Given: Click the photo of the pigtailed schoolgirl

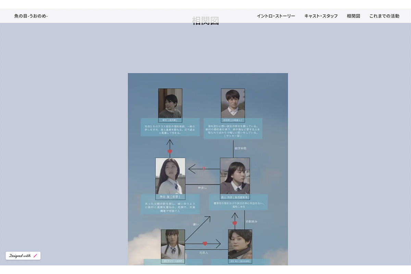Looking at the screenshot, I should tap(173, 244).
